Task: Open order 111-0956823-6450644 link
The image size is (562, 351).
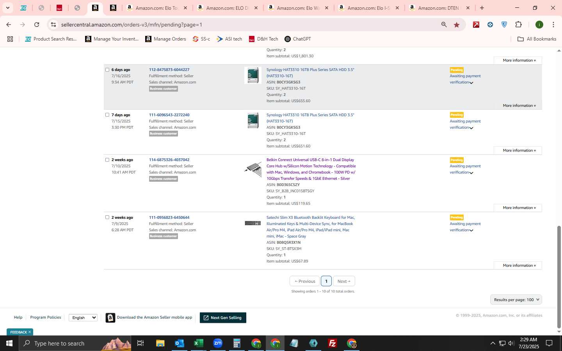Action: point(169,218)
